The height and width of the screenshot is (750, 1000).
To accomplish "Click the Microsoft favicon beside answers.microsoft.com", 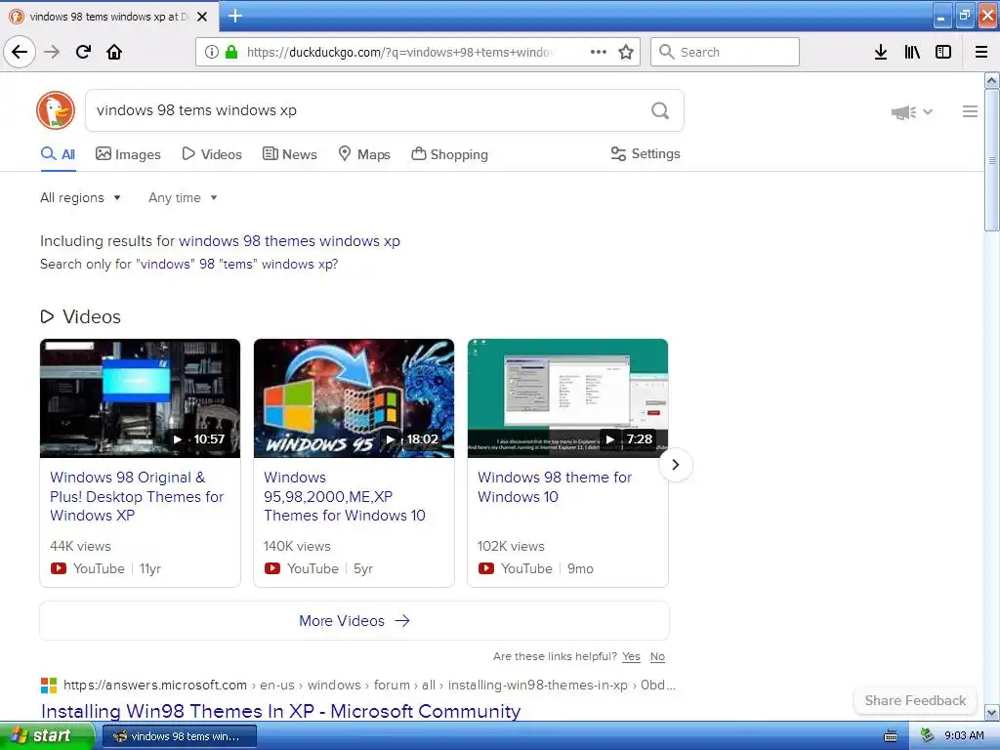I will [49, 685].
